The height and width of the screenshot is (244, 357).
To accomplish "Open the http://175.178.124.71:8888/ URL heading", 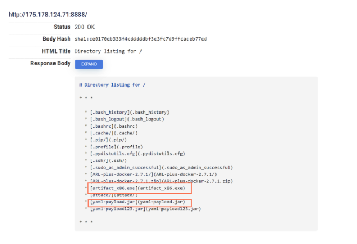I will [48, 14].
